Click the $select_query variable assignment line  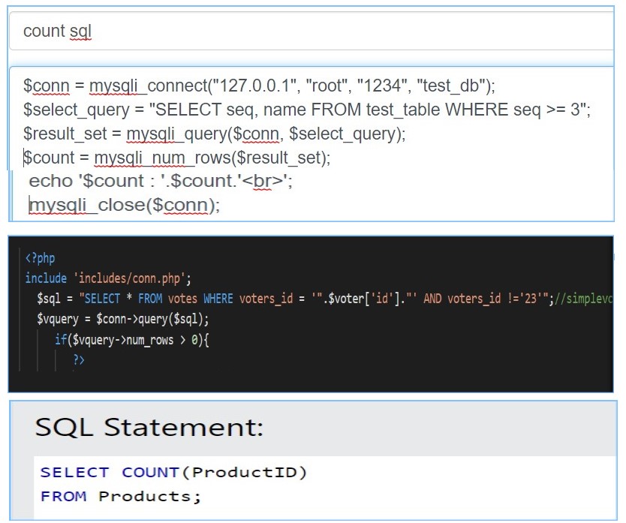point(306,110)
